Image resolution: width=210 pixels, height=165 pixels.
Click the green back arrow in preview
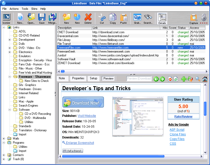coord(156,79)
